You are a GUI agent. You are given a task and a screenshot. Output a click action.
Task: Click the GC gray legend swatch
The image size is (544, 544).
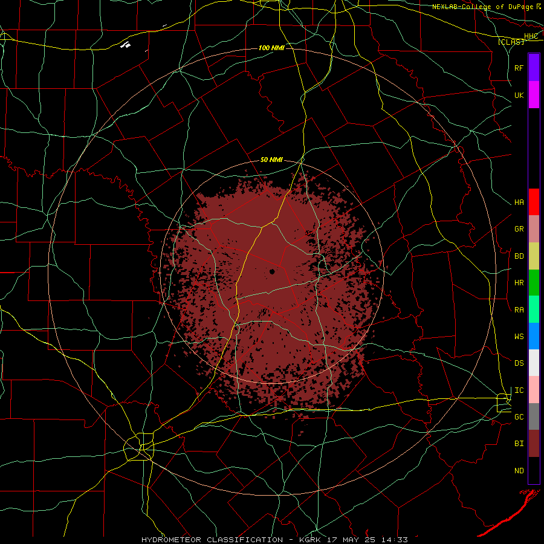(x=534, y=416)
